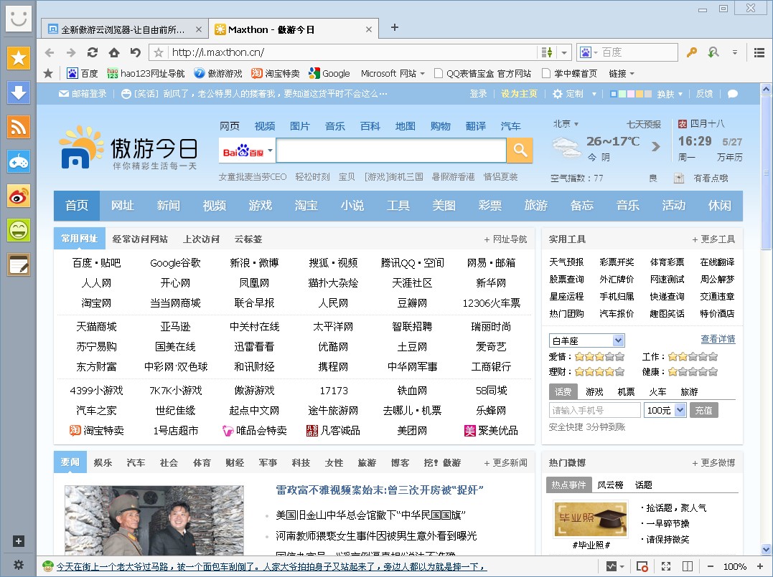This screenshot has height=577, width=773.
Task: Expand the 白羊座 zodiac dropdown
Action: 618,340
